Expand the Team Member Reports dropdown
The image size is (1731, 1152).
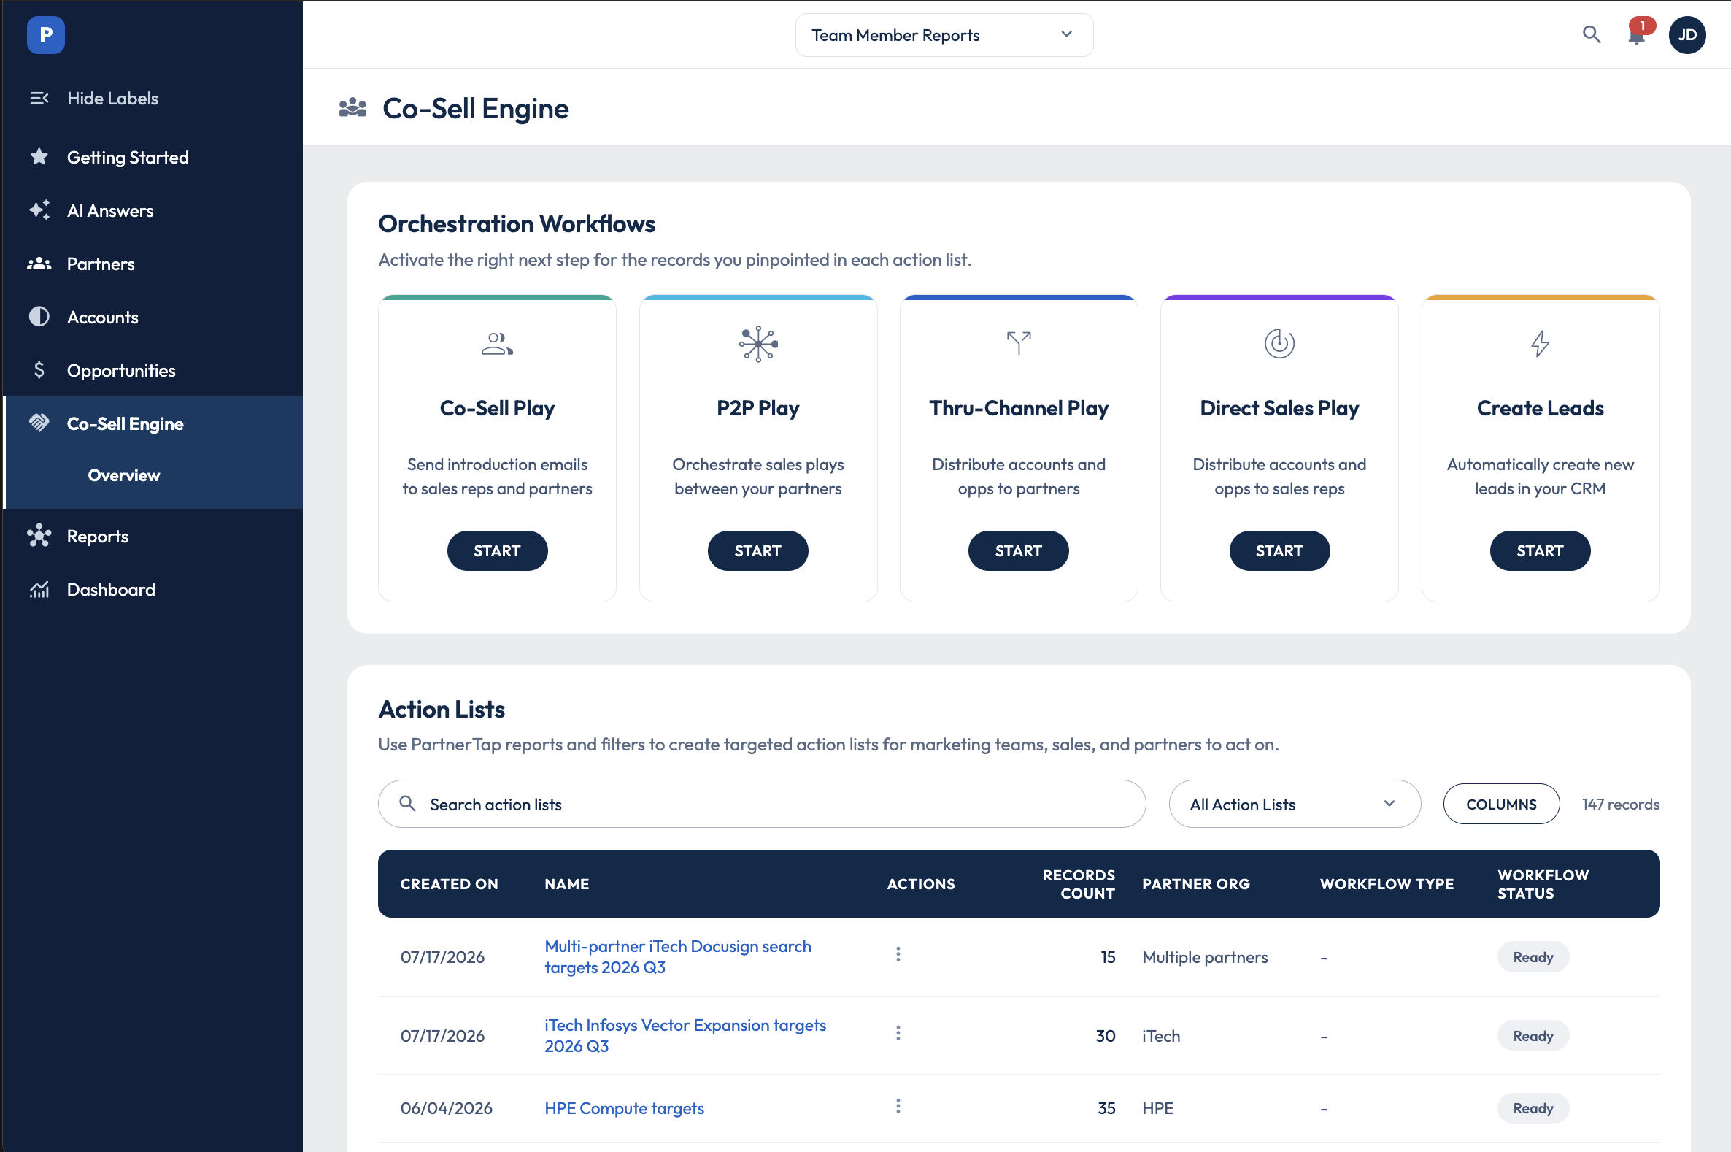(944, 34)
